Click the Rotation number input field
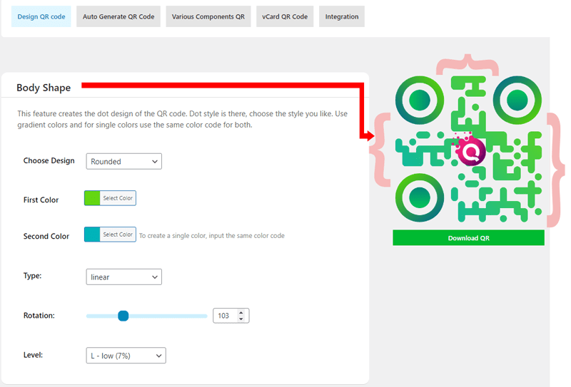Image resolution: width=571 pixels, height=387 pixels. pos(224,316)
